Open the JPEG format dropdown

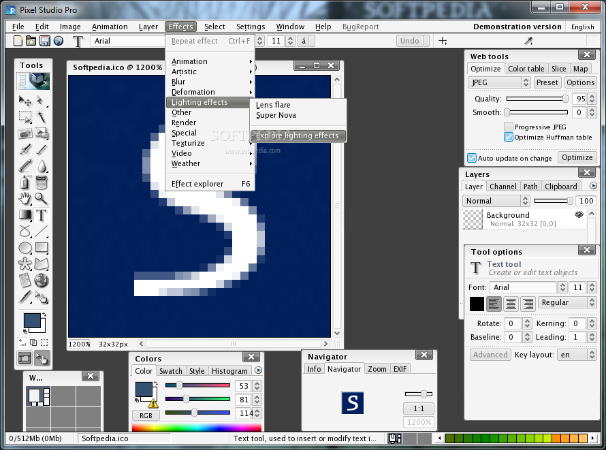pos(498,82)
